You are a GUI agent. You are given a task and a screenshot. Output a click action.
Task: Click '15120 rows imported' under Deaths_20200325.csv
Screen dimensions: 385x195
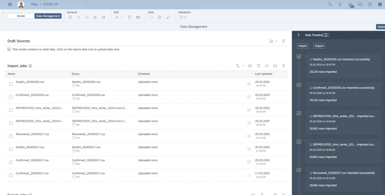(x=323, y=72)
